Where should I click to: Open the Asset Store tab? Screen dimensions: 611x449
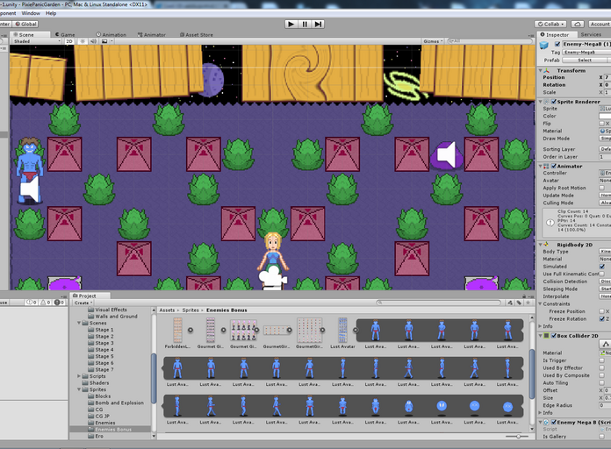(x=197, y=35)
